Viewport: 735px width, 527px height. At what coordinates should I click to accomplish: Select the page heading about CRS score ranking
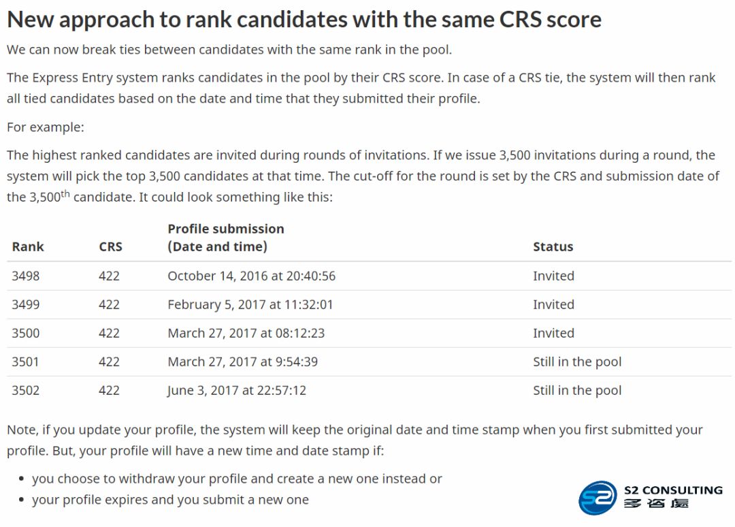(304, 20)
